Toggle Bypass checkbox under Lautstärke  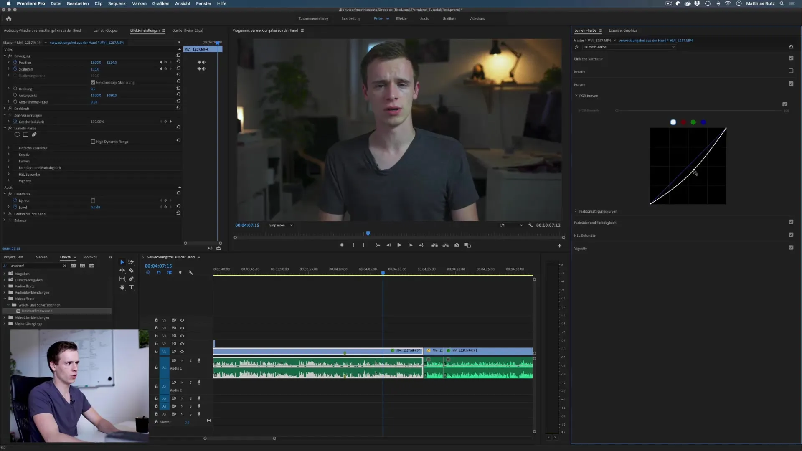pos(93,201)
